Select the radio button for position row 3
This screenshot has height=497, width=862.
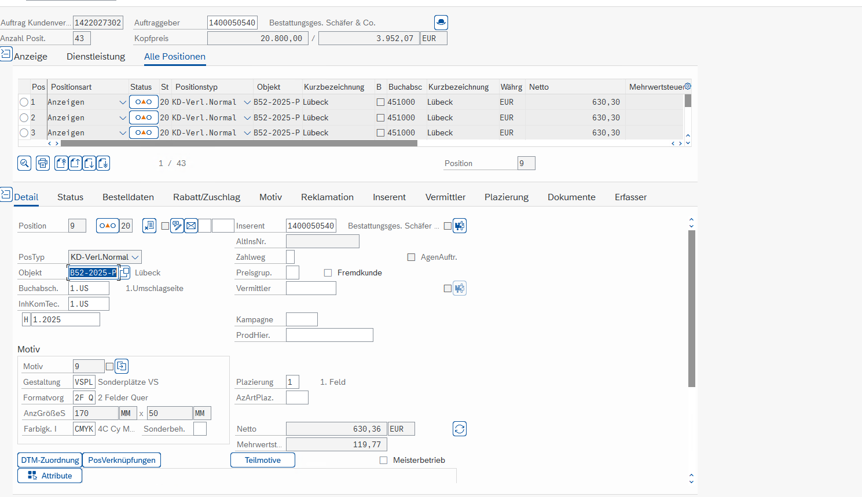pyautogui.click(x=24, y=132)
